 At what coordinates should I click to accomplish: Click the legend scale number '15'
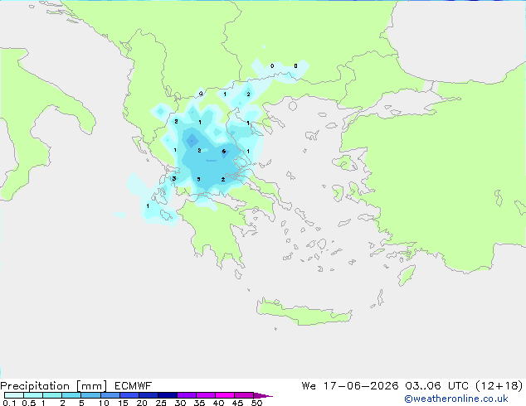click(123, 403)
